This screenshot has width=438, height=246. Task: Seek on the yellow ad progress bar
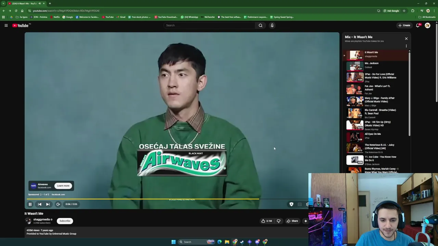(144, 199)
